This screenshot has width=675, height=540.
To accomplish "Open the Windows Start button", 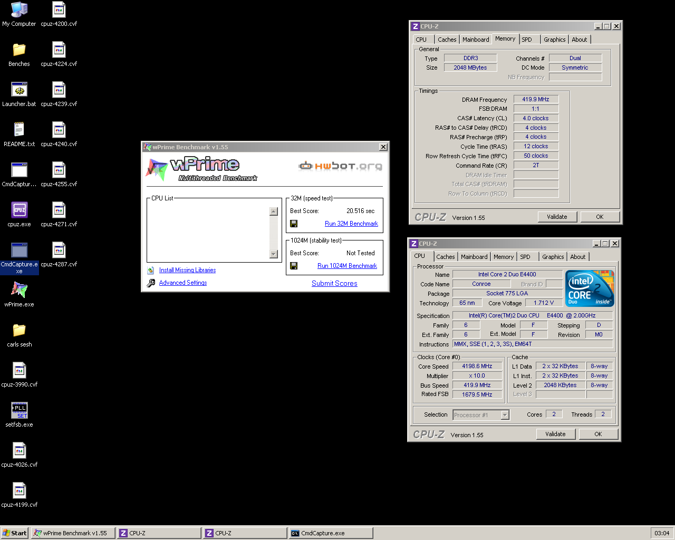I will 15,533.
